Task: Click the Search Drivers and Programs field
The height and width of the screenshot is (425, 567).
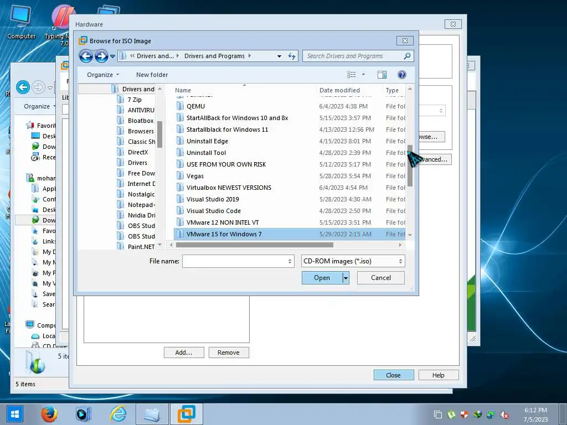Action: [x=354, y=56]
